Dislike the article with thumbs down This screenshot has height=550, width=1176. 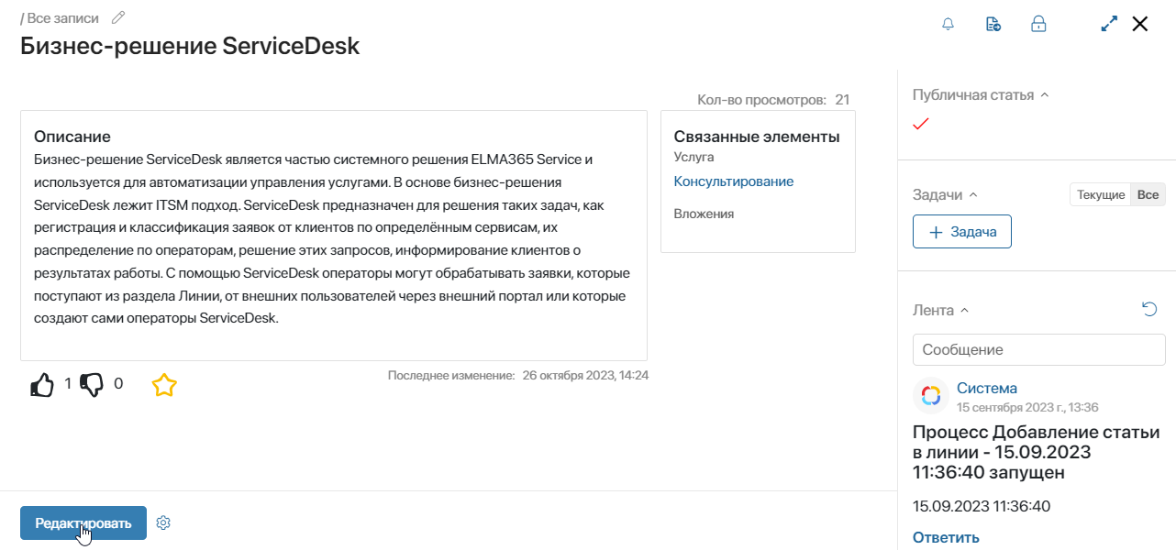point(93,385)
